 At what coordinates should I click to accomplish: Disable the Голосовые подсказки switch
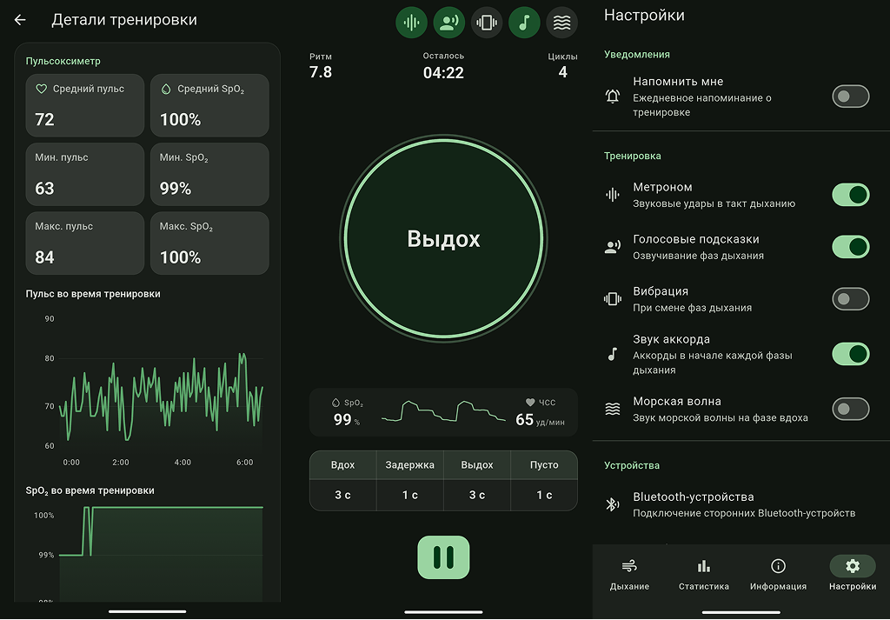pyautogui.click(x=850, y=247)
